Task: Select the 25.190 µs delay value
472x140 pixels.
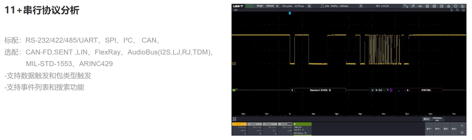Action: (299, 6)
